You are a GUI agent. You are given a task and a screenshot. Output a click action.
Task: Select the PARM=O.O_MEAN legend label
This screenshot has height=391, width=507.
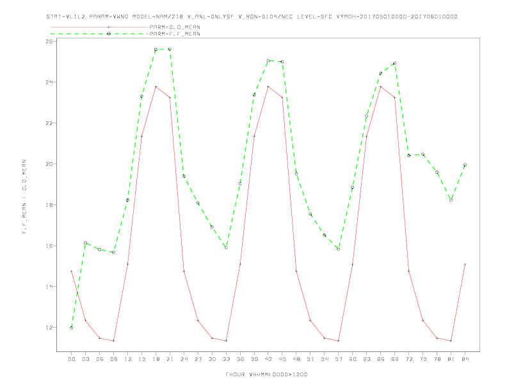point(175,27)
